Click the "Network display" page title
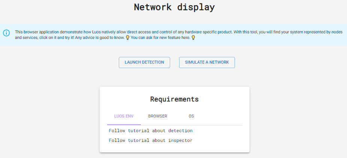Viewport: 347px width, 158px height. tap(174, 7)
